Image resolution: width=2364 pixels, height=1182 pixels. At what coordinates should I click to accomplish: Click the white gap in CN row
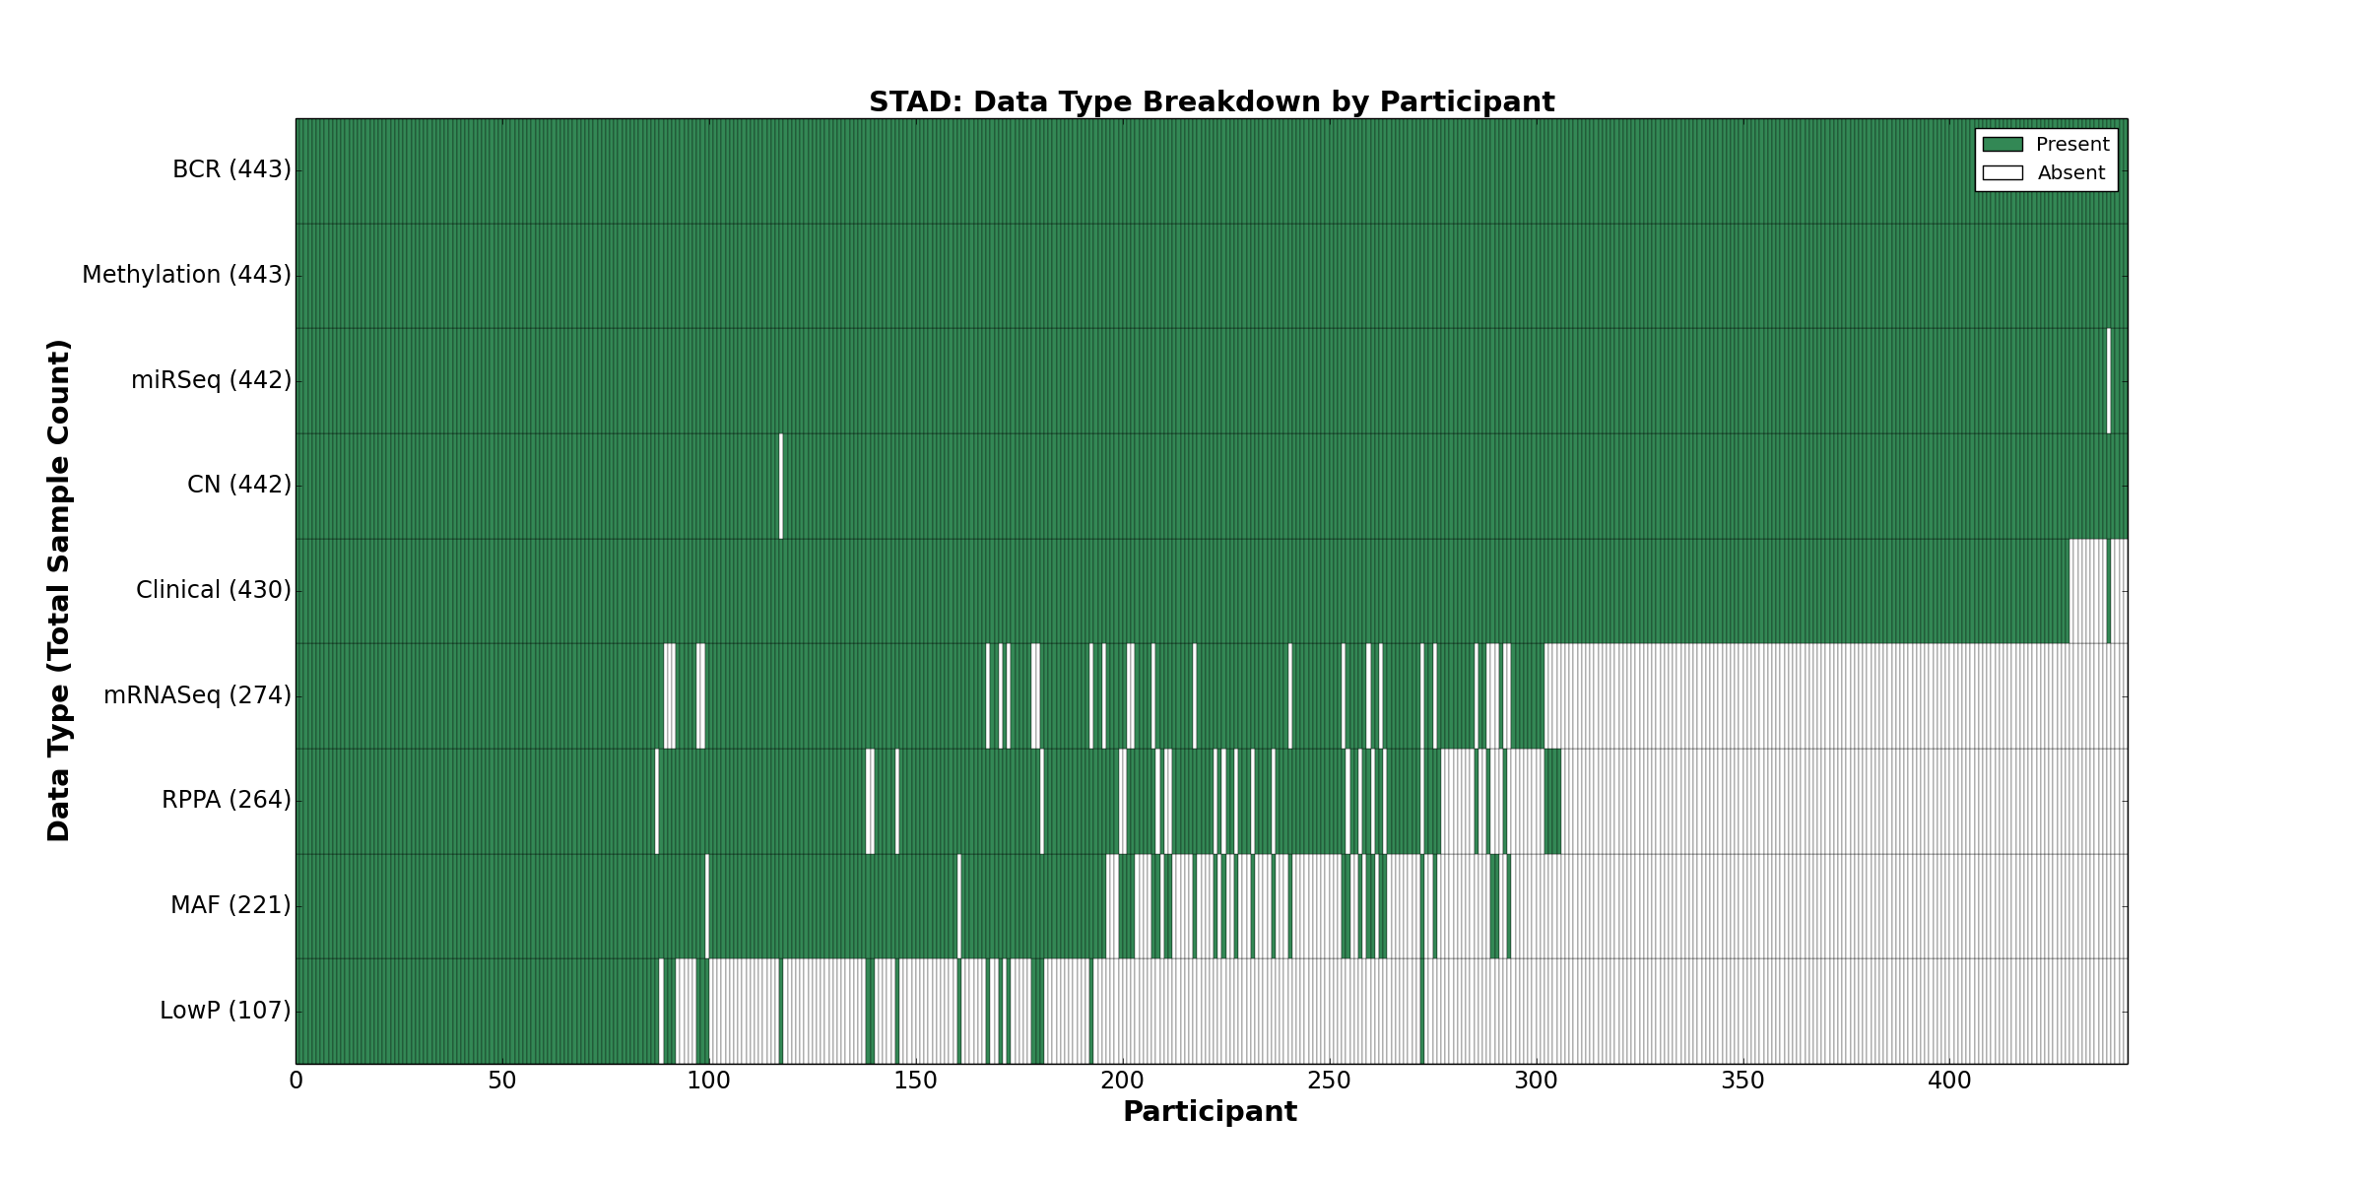point(781,486)
